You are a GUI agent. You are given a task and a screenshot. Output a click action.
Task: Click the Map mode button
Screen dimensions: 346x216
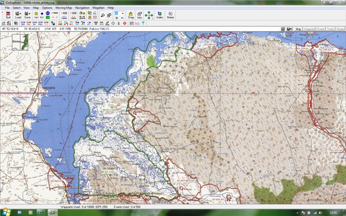click(x=298, y=29)
